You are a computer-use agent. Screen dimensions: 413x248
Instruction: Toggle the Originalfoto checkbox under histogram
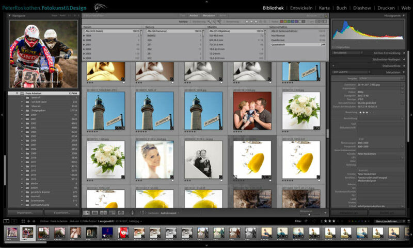[334, 47]
